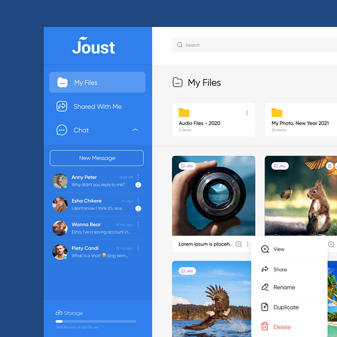Viewport: 337px width, 337px height.
Task: Open Anny Peter's avatar
Action: (x=60, y=181)
